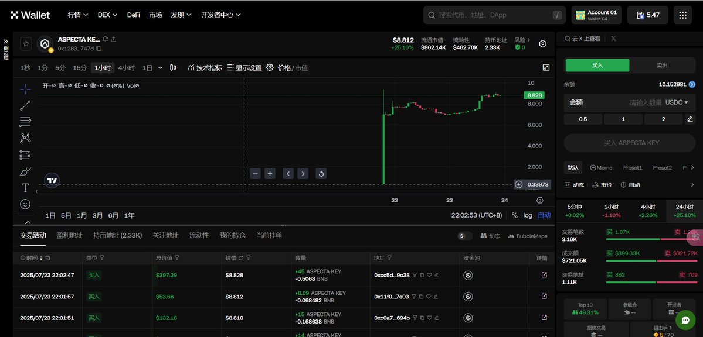
Task: Expand the chart to fullscreen
Action: (x=546, y=68)
